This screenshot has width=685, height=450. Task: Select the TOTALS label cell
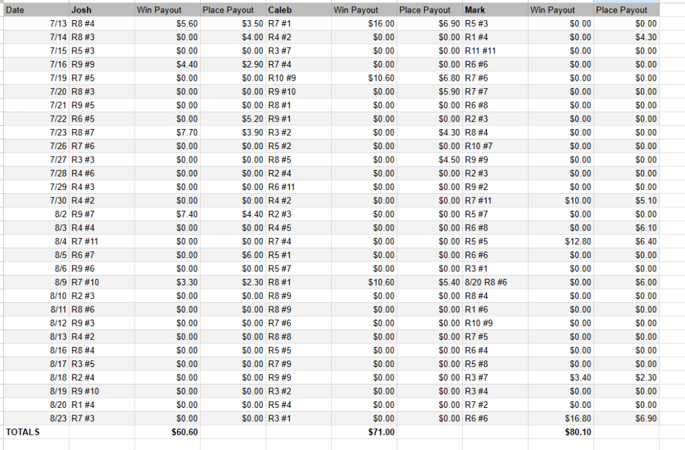[x=35, y=432]
